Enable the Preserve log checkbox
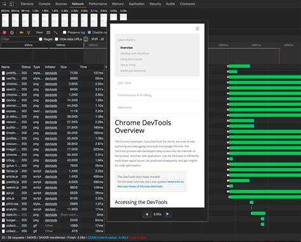The height and width of the screenshot is (242, 301). [x=65, y=32]
